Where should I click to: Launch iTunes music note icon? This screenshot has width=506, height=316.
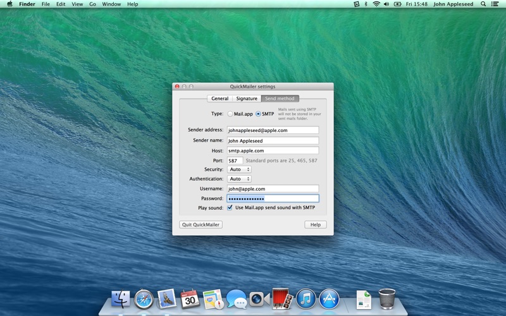pos(305,299)
